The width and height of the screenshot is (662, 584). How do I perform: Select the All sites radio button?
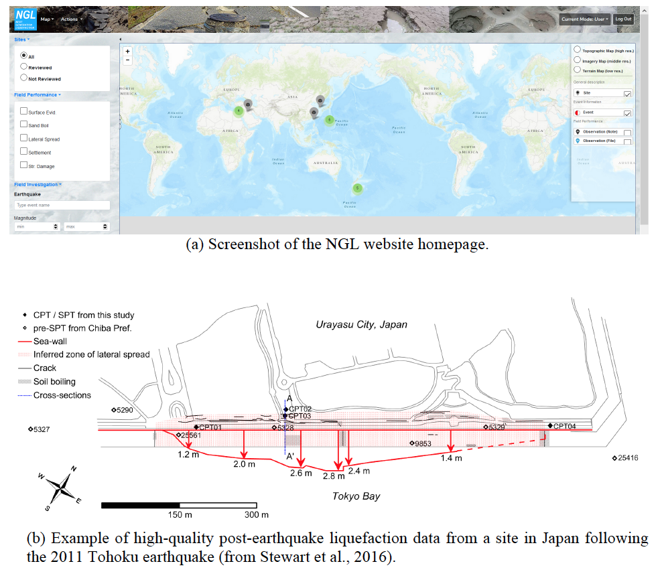pos(24,56)
